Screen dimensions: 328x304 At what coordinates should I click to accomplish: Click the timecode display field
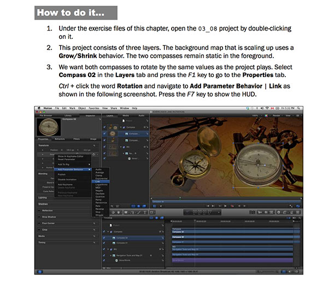[x=202, y=212]
